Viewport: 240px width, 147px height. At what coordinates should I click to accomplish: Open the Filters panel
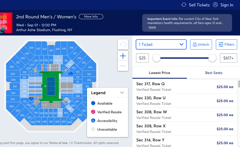[226, 44]
